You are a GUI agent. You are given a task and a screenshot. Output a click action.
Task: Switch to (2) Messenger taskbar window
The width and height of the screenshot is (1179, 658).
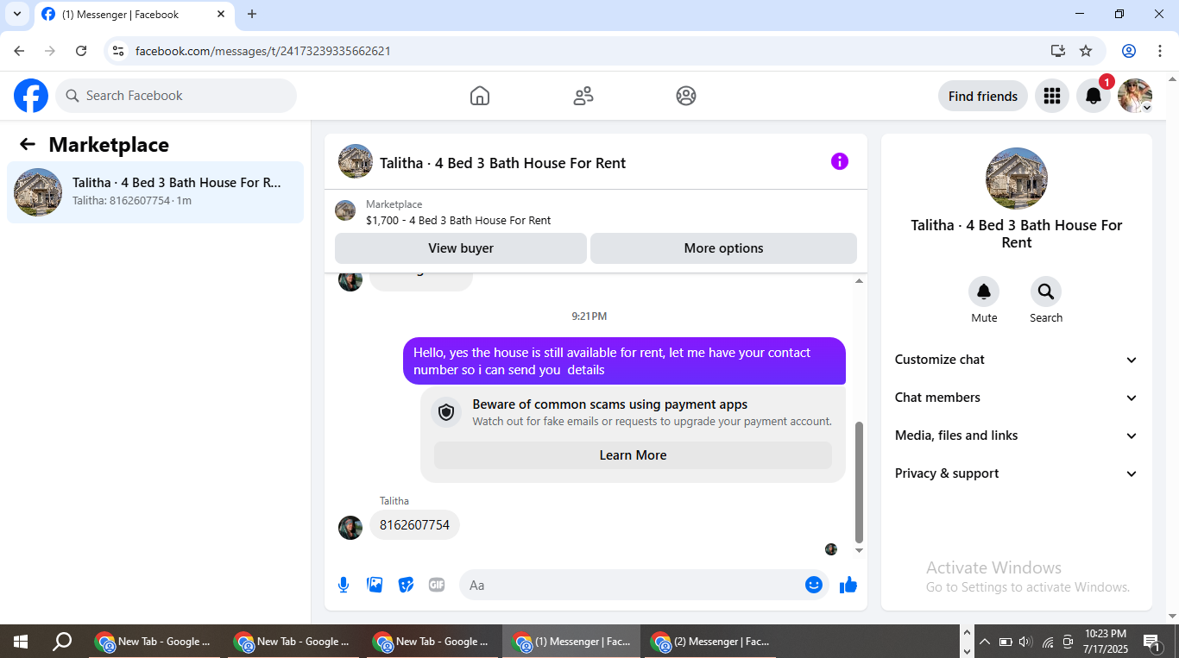(x=711, y=642)
